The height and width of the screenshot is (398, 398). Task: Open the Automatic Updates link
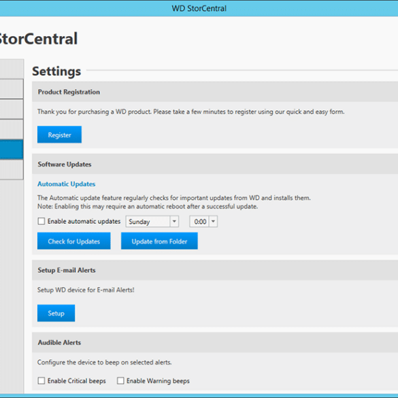67,184
